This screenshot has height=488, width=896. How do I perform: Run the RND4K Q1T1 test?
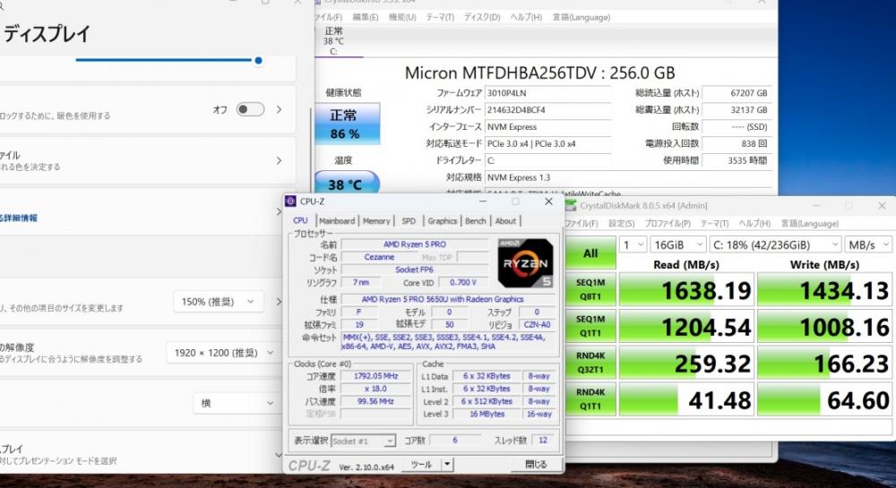(590, 399)
